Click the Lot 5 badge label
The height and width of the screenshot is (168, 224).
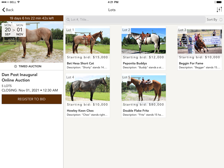pos(126,77)
